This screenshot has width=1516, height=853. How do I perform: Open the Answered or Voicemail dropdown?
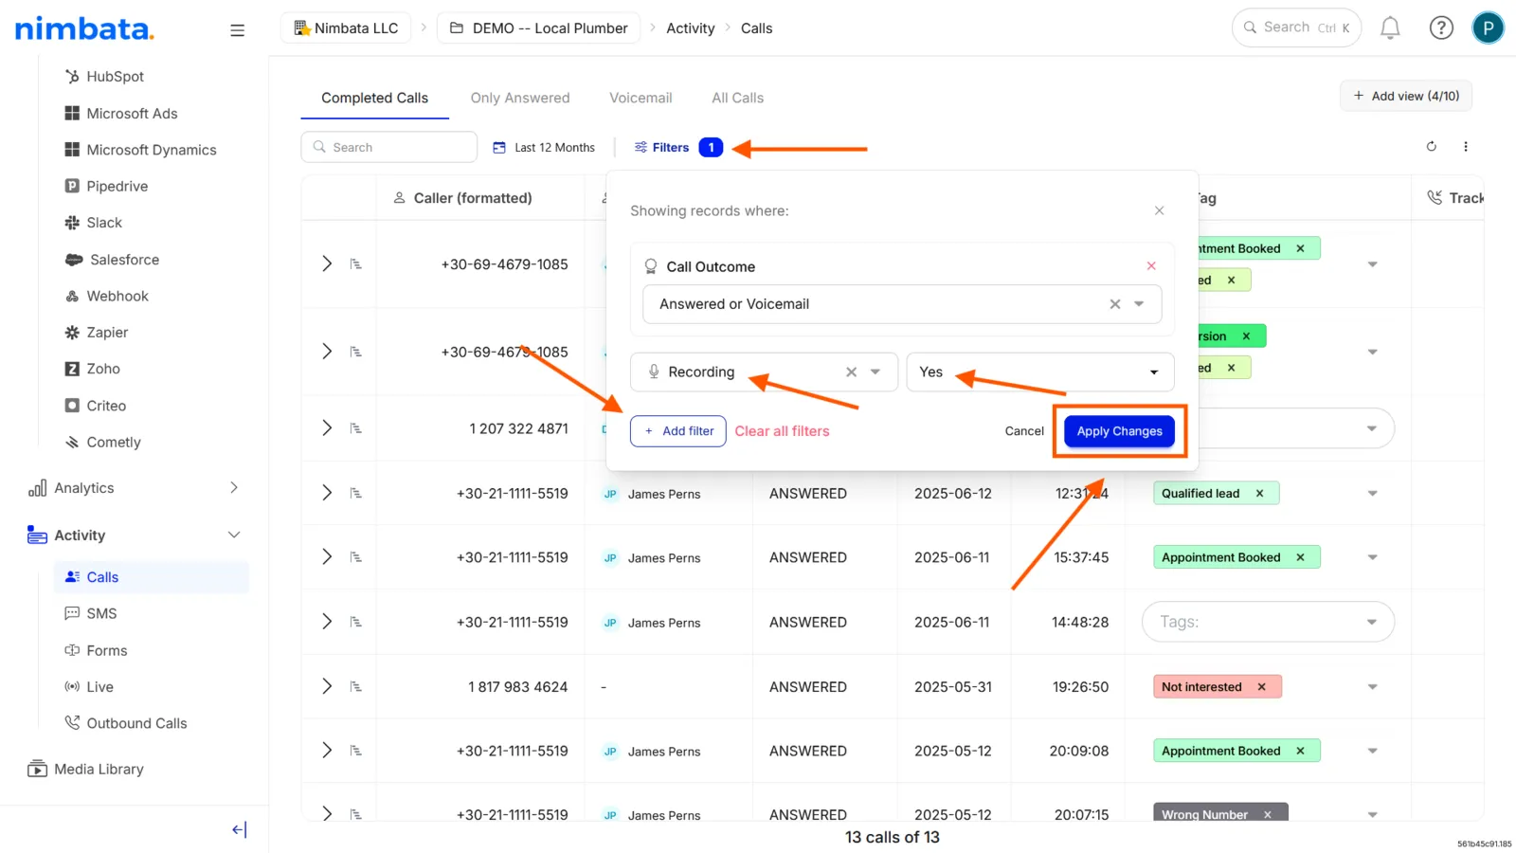[x=1139, y=304]
